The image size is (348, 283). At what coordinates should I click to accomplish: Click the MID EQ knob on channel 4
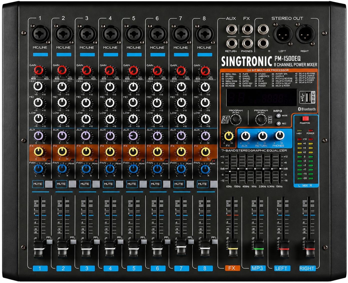(110, 102)
